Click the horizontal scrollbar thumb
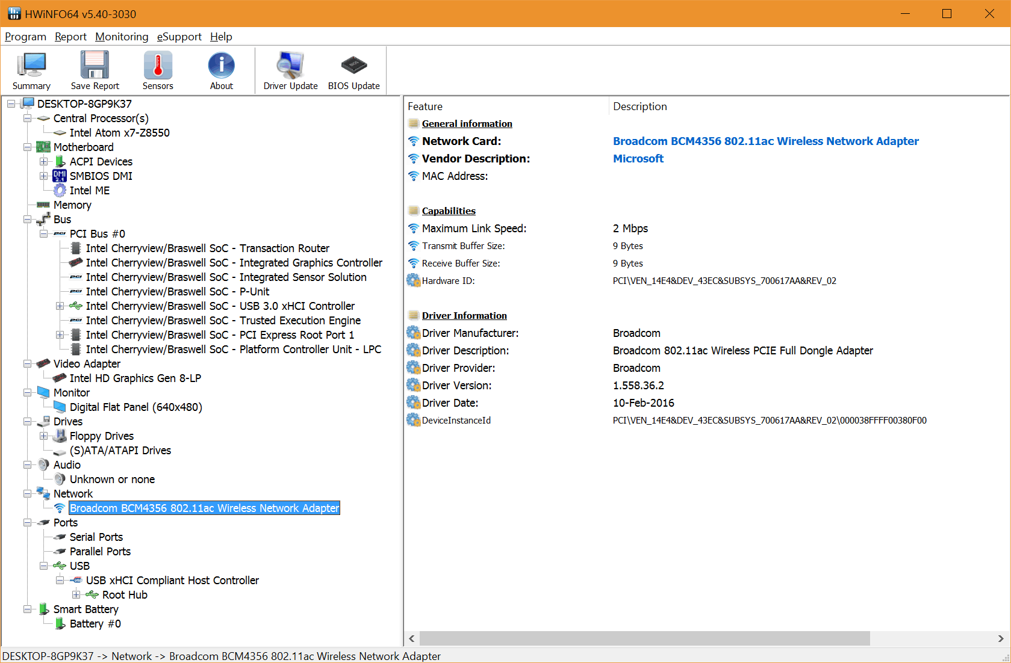 click(x=644, y=638)
